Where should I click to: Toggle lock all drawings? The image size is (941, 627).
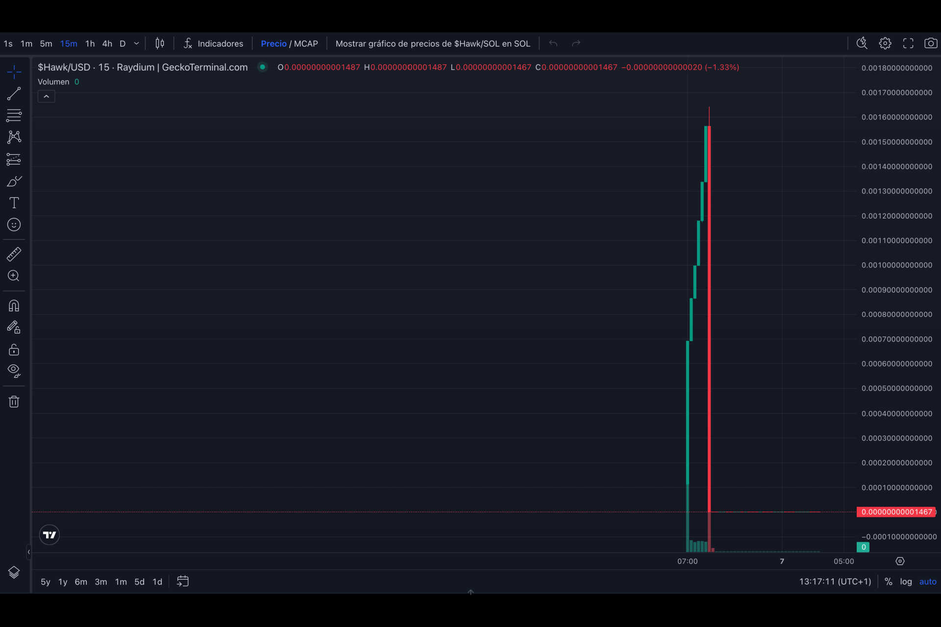click(14, 349)
